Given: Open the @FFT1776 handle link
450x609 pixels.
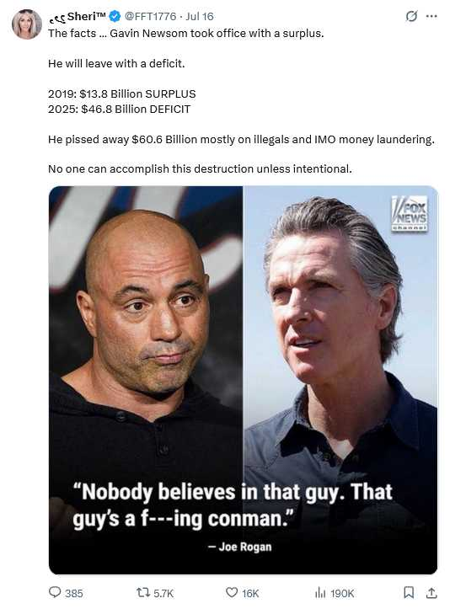Looking at the screenshot, I should (150, 16).
